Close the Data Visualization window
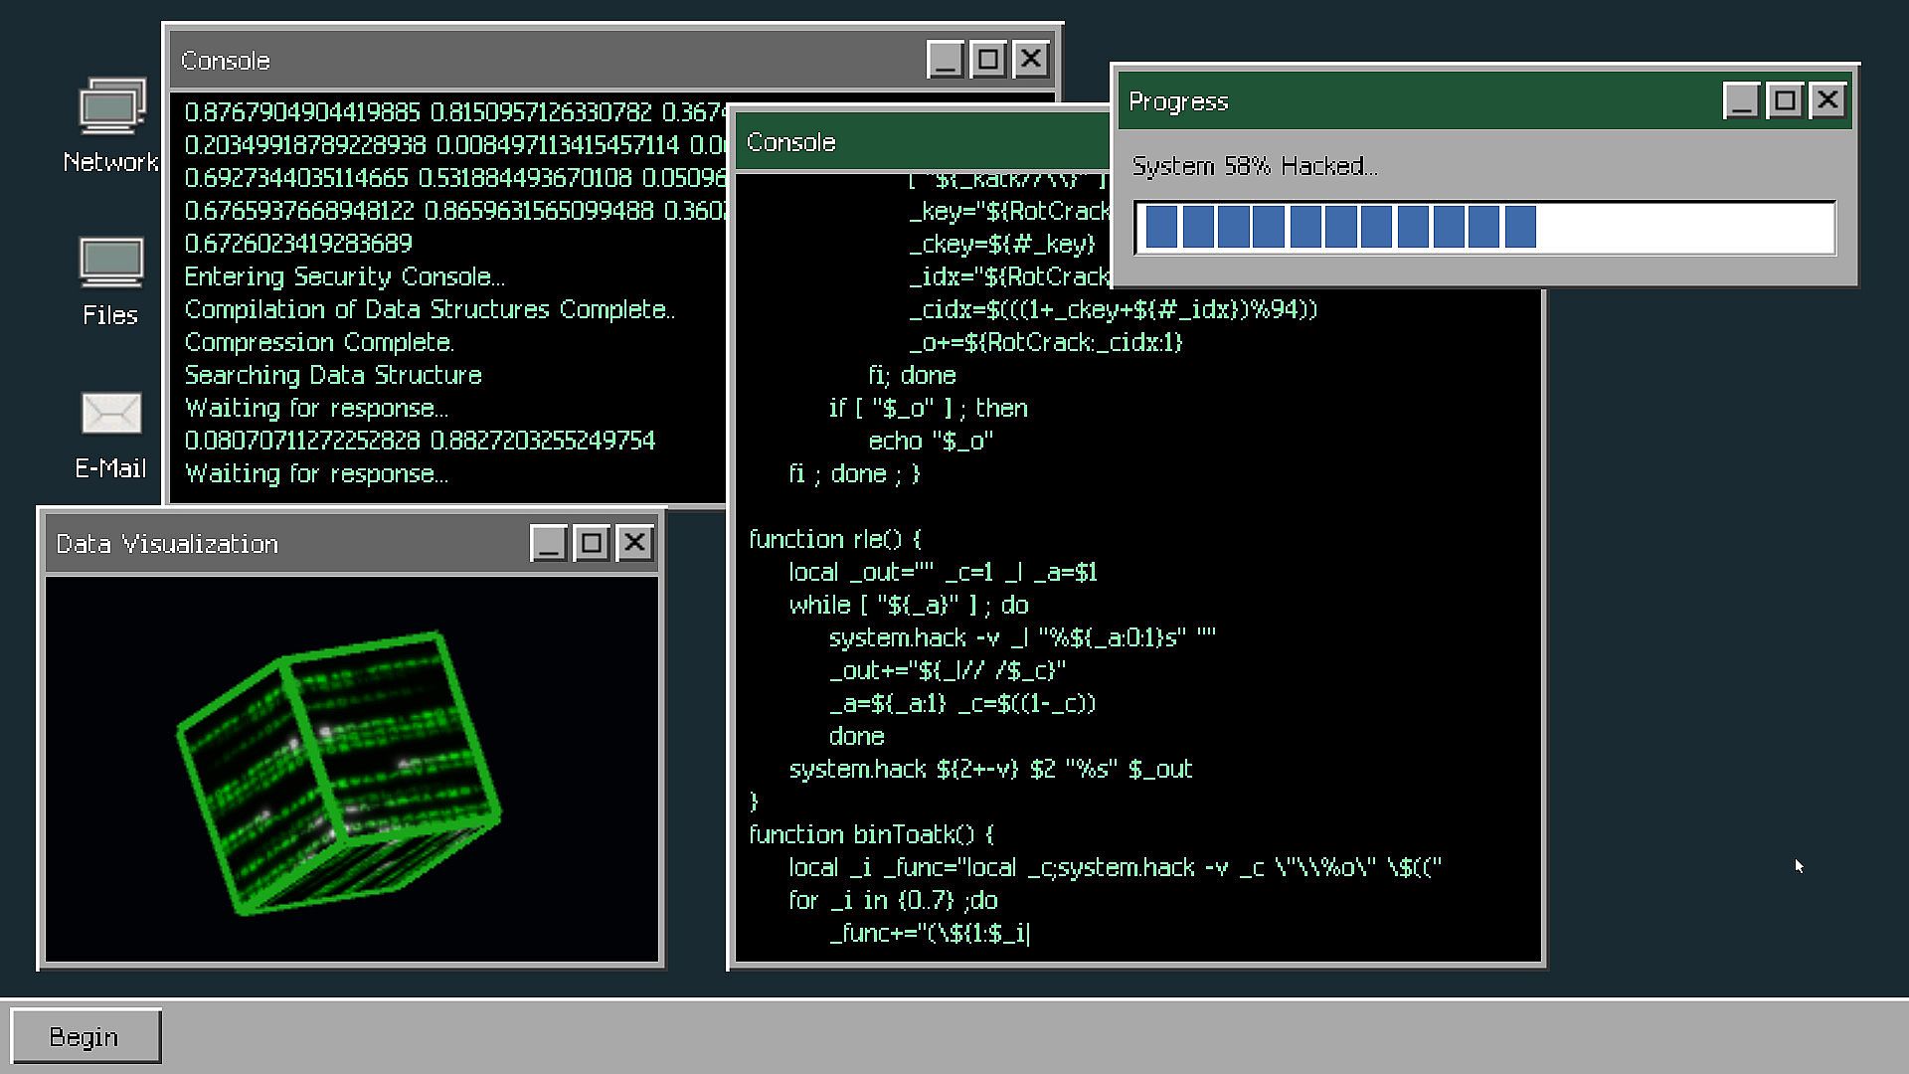 (634, 544)
